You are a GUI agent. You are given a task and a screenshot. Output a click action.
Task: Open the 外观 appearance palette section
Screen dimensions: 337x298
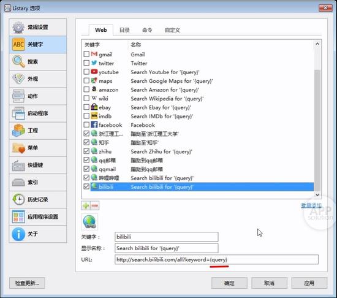(x=38, y=79)
